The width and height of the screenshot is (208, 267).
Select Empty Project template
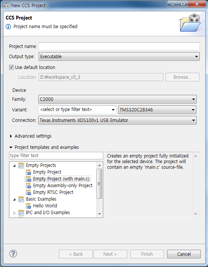point(47,172)
